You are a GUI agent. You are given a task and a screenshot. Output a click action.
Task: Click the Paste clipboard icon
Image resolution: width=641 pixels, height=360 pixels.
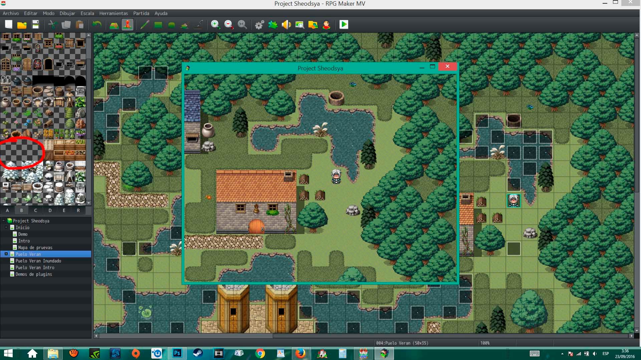pos(79,25)
